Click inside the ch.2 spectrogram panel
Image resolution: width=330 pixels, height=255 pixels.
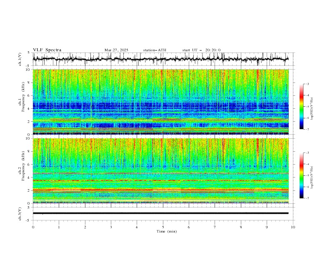161,171
